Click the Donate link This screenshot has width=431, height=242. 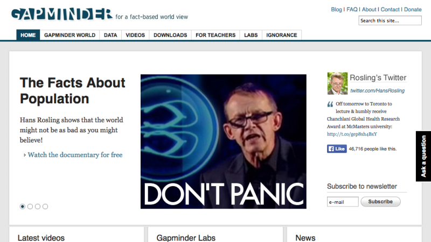[413, 9]
